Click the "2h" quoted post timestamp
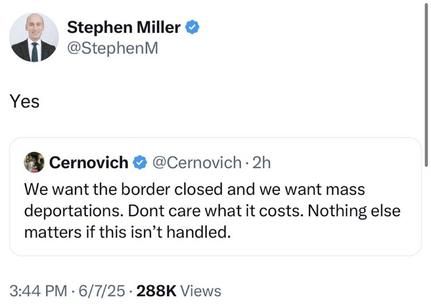The height and width of the screenshot is (308, 431). tap(261, 163)
